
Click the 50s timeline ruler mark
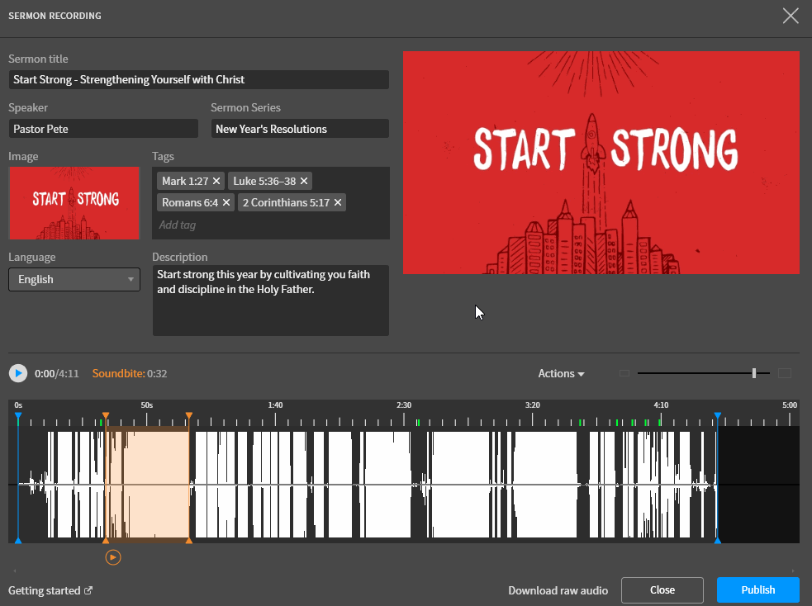click(146, 405)
